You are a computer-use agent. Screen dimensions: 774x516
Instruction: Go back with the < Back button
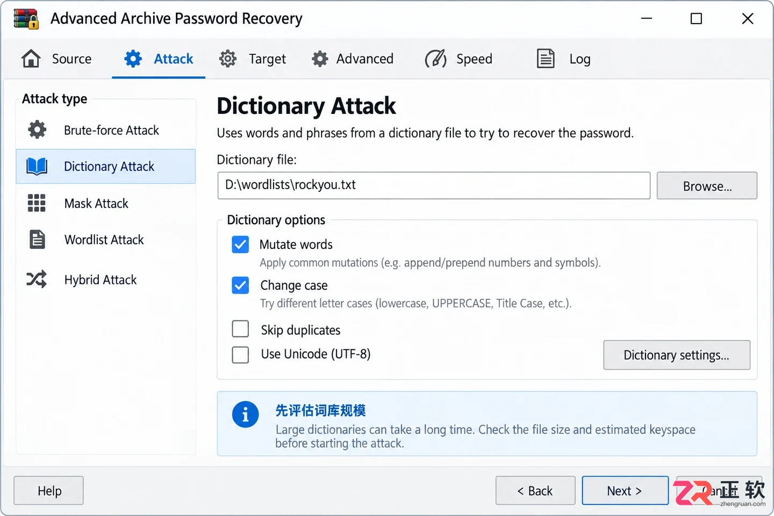point(535,491)
